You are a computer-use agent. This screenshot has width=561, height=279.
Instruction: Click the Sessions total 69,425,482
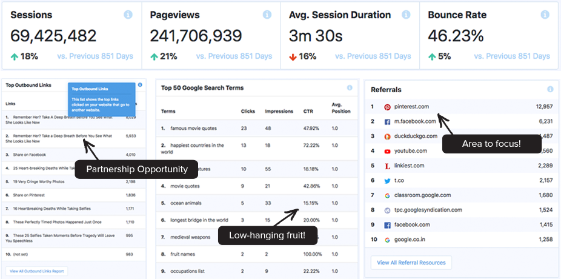[x=53, y=36]
